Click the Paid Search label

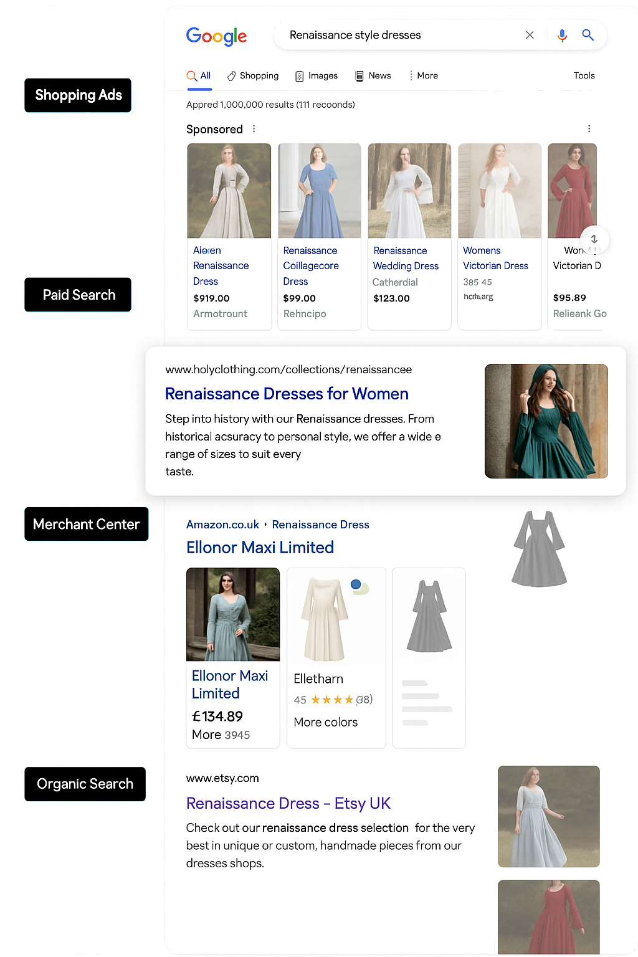(78, 295)
